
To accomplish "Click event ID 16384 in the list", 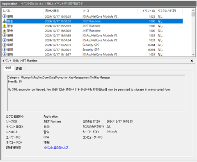I will pos(151,45).
